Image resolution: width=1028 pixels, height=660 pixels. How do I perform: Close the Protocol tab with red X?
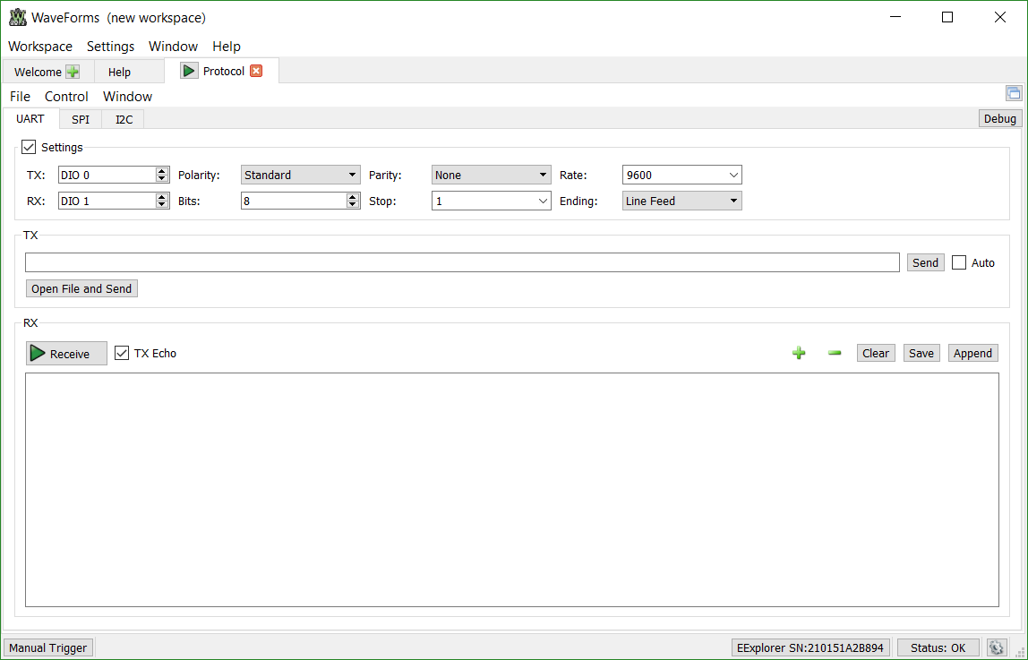[256, 71]
